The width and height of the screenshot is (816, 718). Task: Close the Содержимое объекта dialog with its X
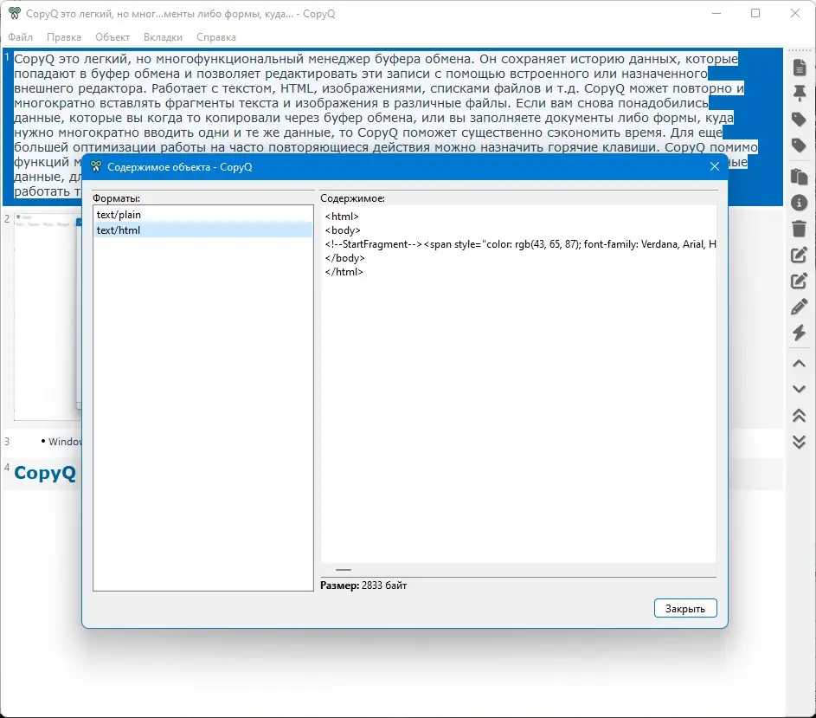pos(715,167)
